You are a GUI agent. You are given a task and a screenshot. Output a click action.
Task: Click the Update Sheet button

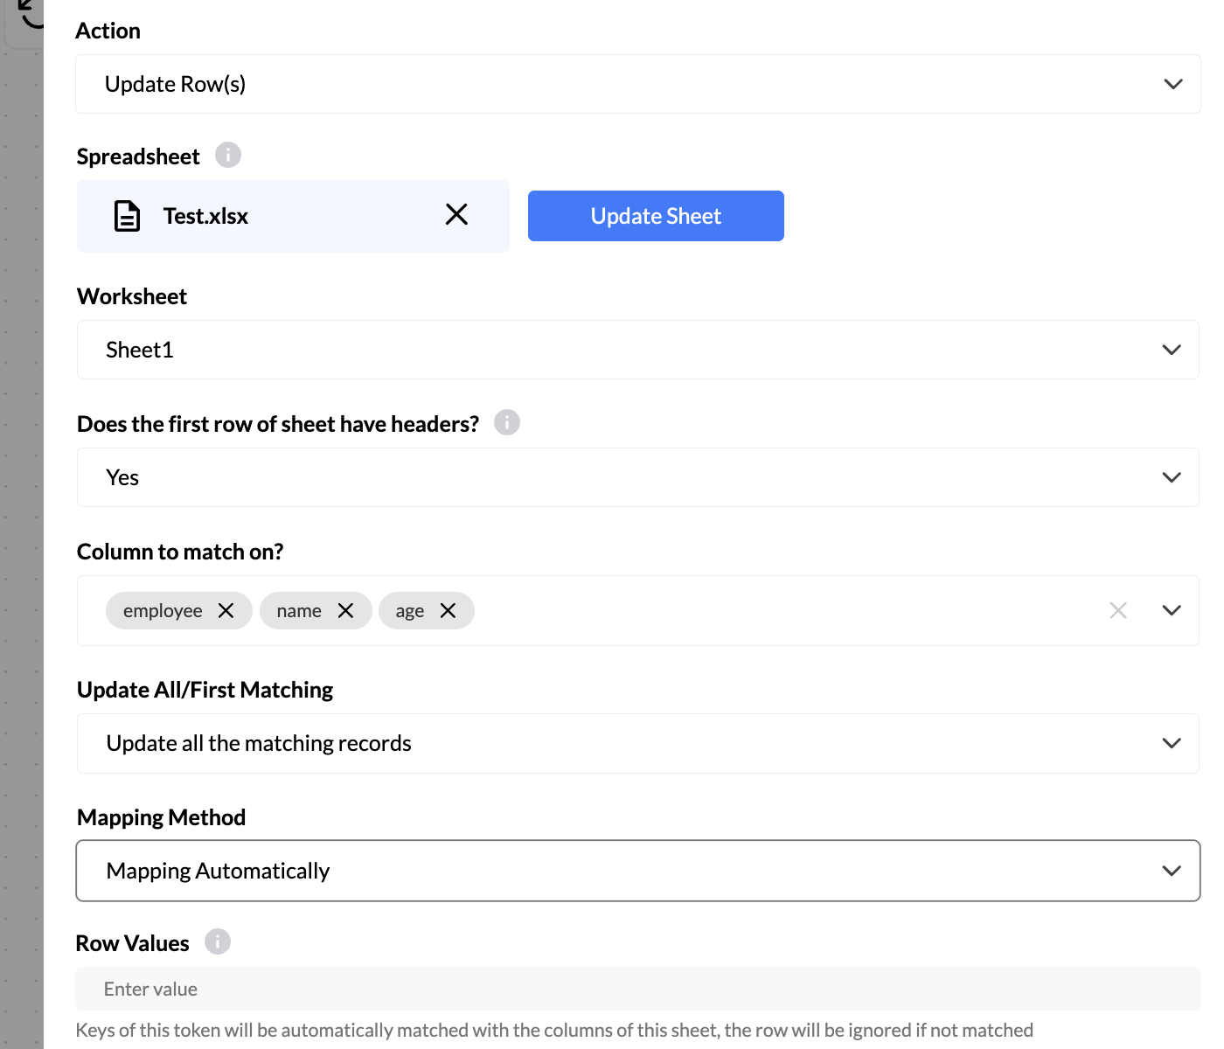point(656,216)
